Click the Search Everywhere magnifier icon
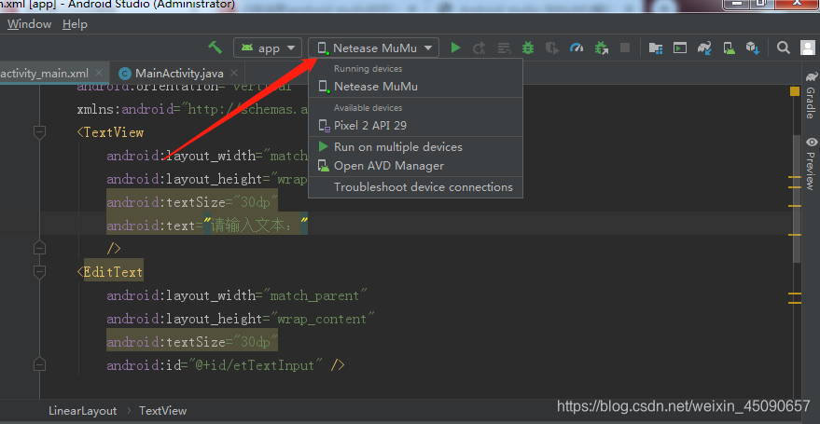The height and width of the screenshot is (424, 820). [784, 48]
